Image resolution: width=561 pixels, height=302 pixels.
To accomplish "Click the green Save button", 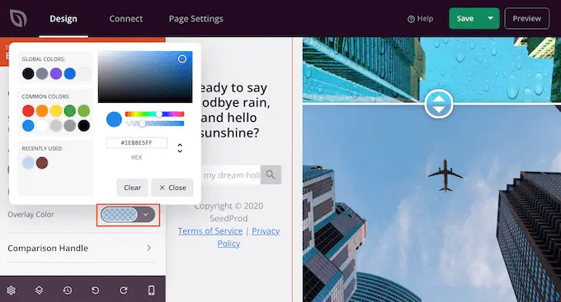I will (x=465, y=19).
